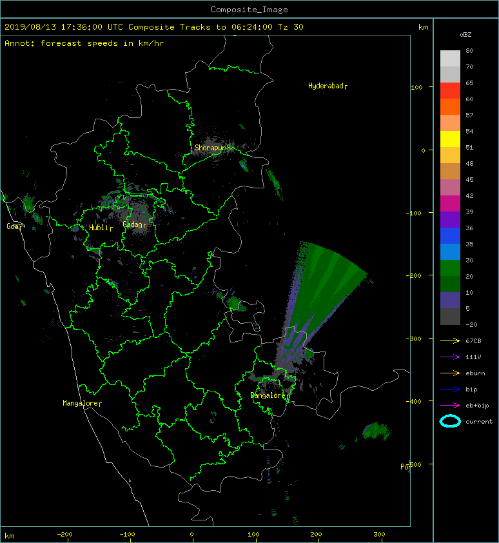Image resolution: width=499 pixels, height=543 pixels.
Task: Click the eburn legend label
Action: click(x=475, y=373)
